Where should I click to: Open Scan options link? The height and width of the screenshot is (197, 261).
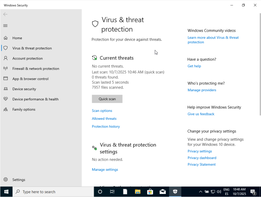(x=102, y=111)
